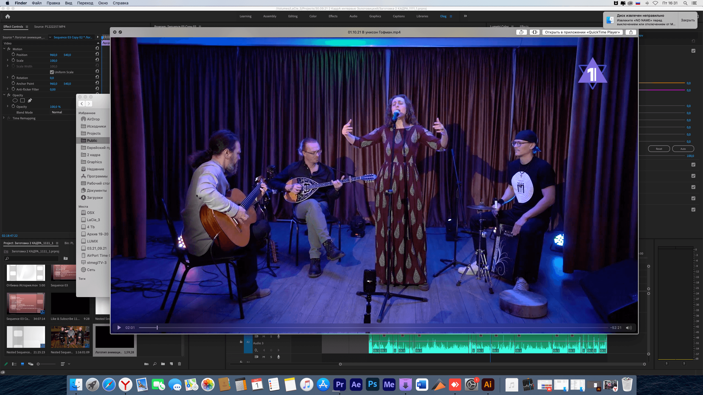The width and height of the screenshot is (703, 395).
Task: Select the free draw bezier pen mask tool
Action: click(x=30, y=100)
